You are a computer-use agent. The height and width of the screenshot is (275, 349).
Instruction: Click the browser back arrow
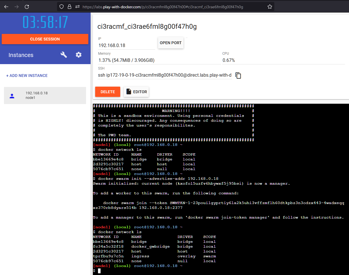(6, 7)
